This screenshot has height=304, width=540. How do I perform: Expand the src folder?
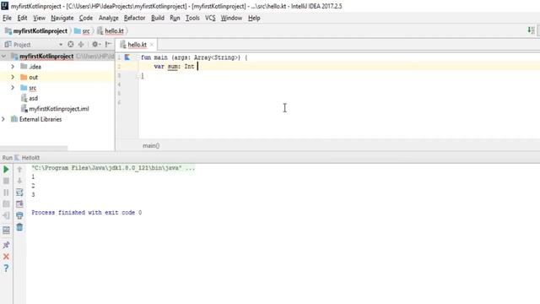(x=13, y=88)
